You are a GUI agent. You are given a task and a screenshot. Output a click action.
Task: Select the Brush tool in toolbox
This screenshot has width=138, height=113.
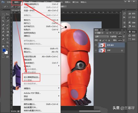tap(7, 25)
